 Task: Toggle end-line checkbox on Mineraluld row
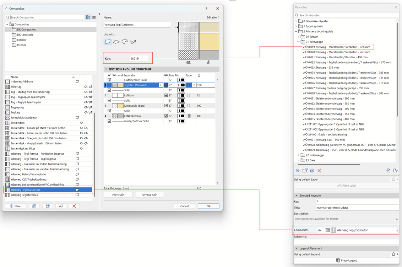(166, 106)
